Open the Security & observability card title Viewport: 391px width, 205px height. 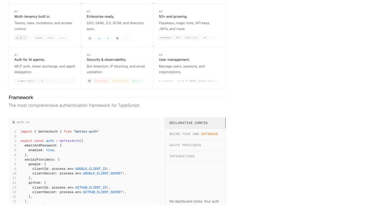click(x=106, y=60)
